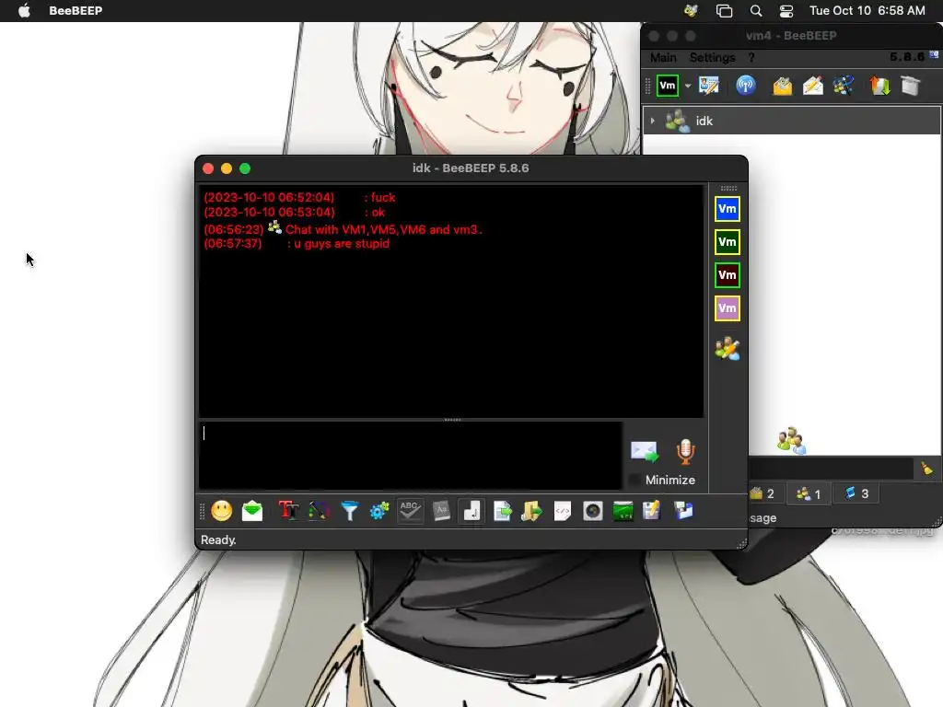Switch to the groups tab showing 1

click(808, 493)
